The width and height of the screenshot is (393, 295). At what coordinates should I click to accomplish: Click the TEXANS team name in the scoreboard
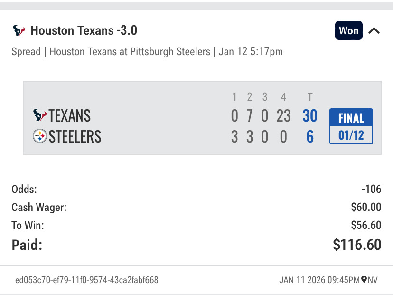click(69, 116)
